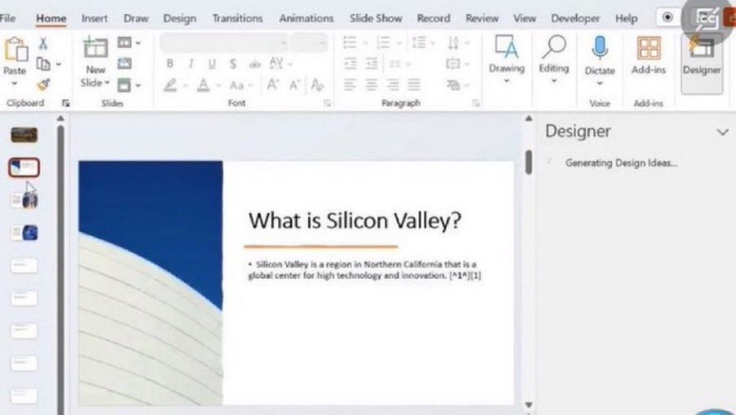This screenshot has height=415, width=736.
Task: Apply font color
Action: (x=203, y=85)
